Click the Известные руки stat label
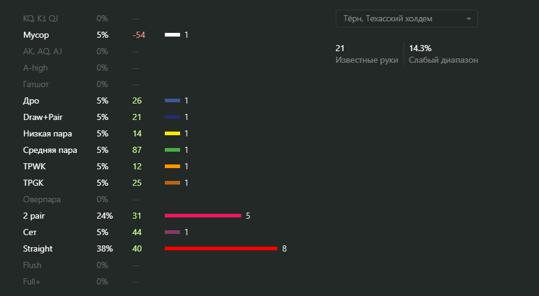The width and height of the screenshot is (539, 296). (x=367, y=60)
